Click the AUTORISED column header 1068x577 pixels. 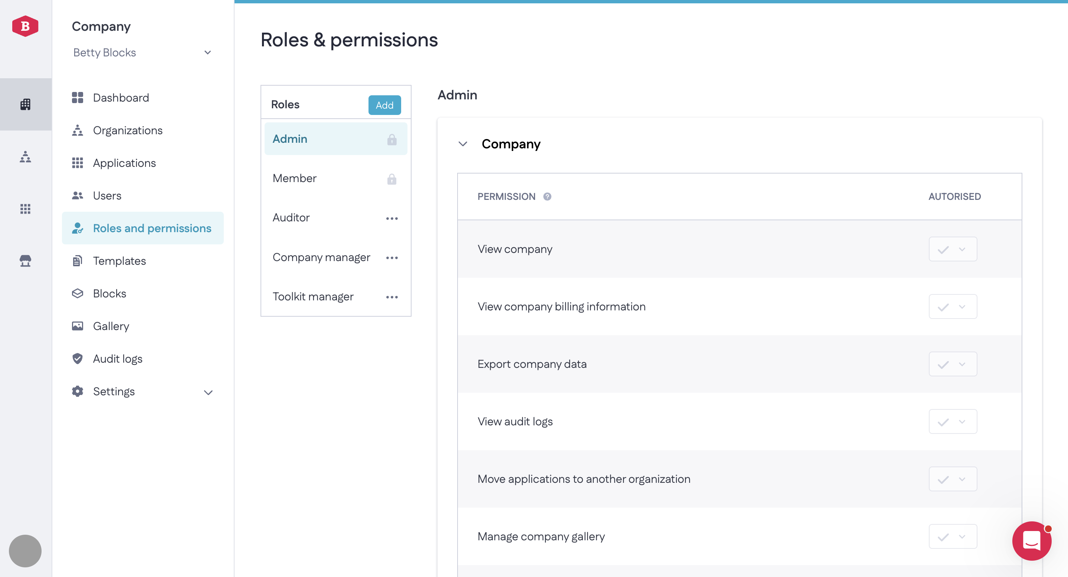(x=954, y=197)
